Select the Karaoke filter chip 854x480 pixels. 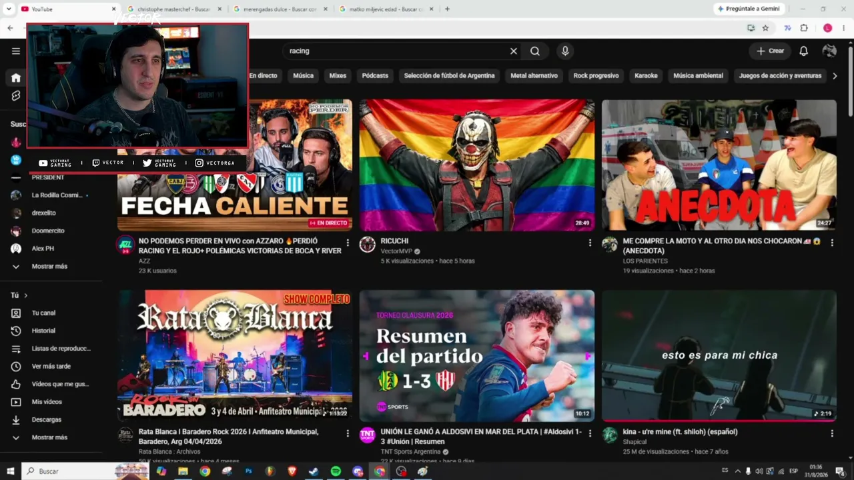[646, 76]
